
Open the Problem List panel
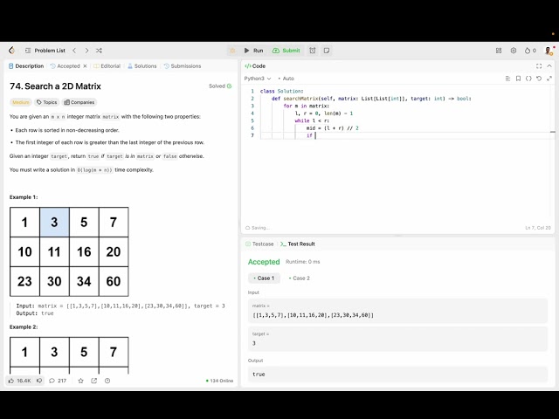click(45, 51)
